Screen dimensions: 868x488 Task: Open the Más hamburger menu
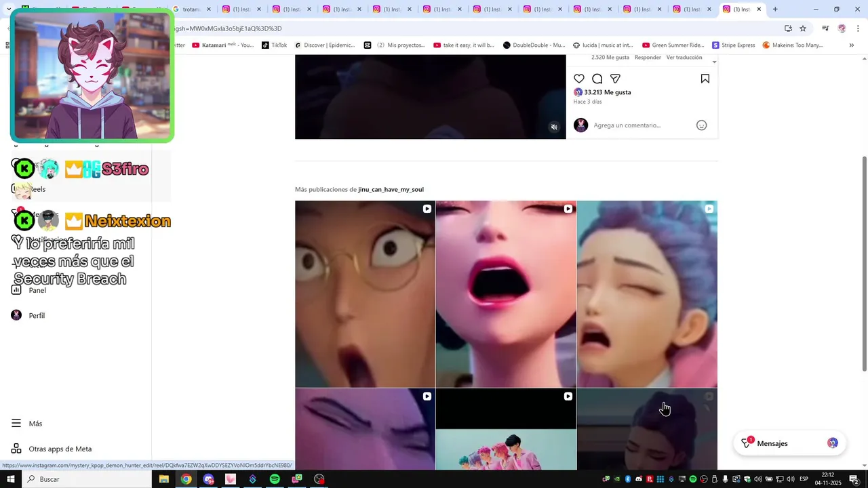coord(27,424)
